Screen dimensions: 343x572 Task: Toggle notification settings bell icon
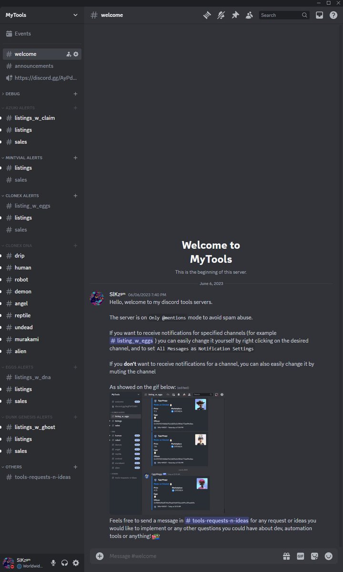click(x=221, y=15)
